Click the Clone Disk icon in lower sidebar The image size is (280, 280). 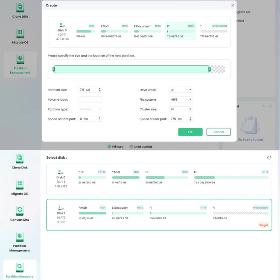pos(20,158)
